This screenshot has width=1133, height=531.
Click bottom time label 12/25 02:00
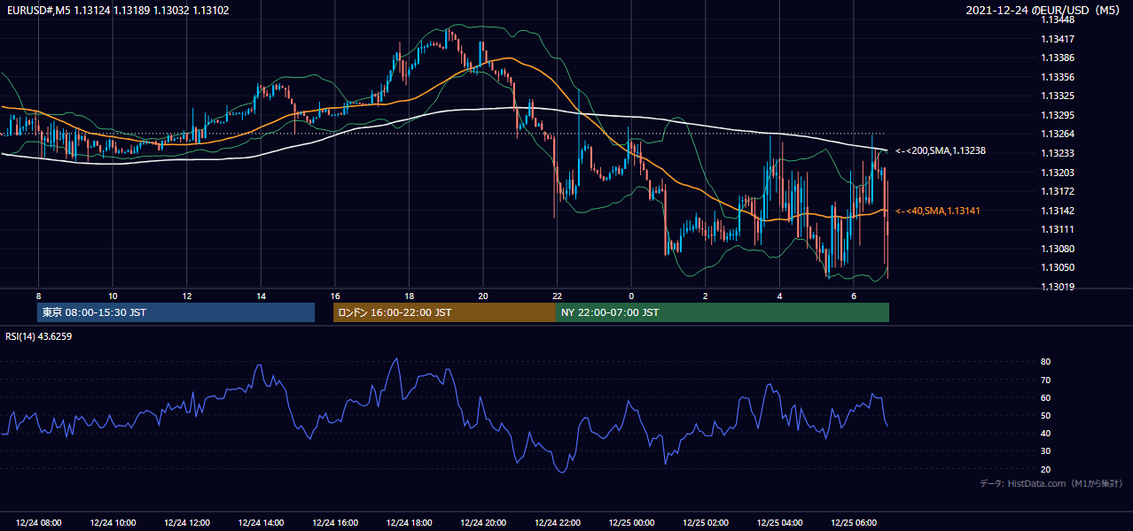[706, 522]
